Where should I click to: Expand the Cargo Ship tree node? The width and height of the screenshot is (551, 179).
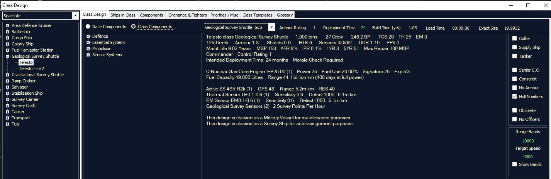tap(7, 38)
